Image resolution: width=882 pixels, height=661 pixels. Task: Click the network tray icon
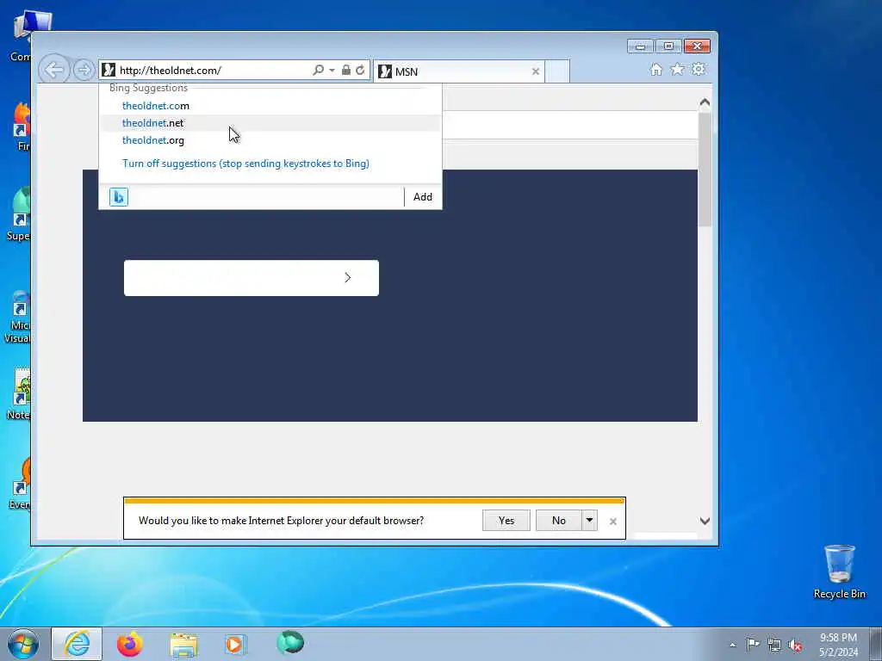pyautogui.click(x=774, y=646)
